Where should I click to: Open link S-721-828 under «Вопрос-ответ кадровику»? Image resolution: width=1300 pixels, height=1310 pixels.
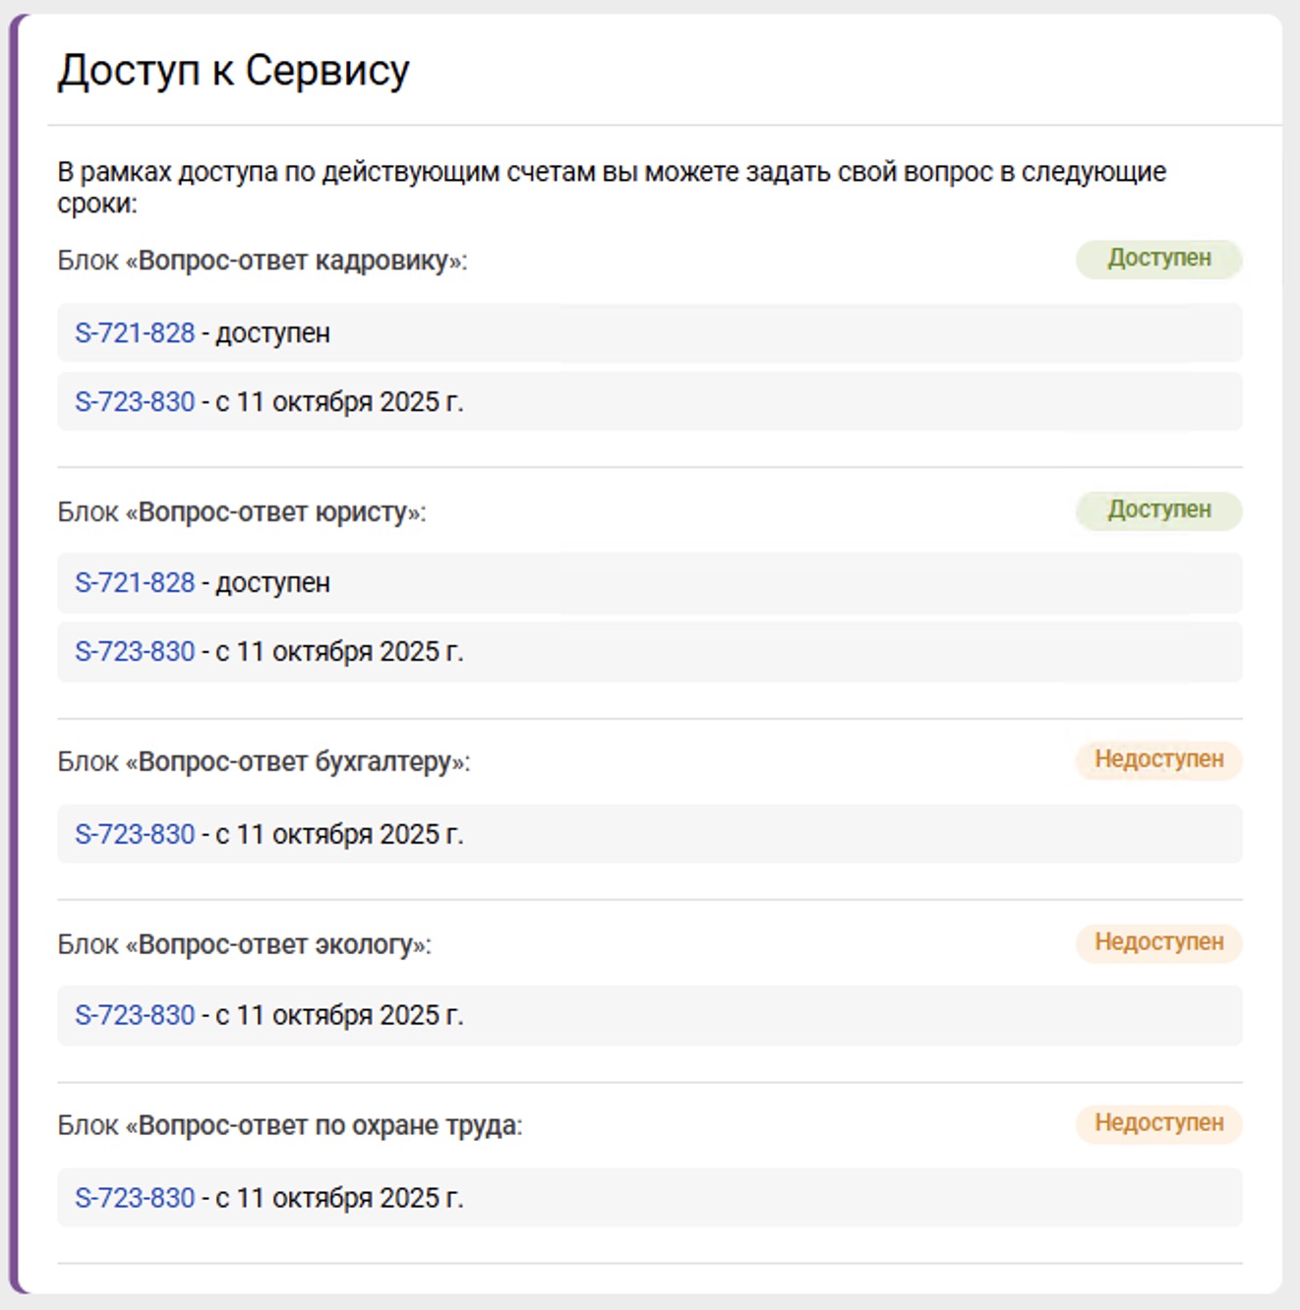point(134,332)
